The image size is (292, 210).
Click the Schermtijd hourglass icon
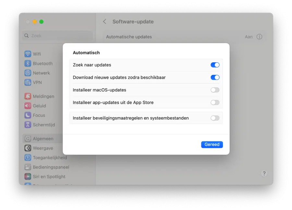point(28,125)
